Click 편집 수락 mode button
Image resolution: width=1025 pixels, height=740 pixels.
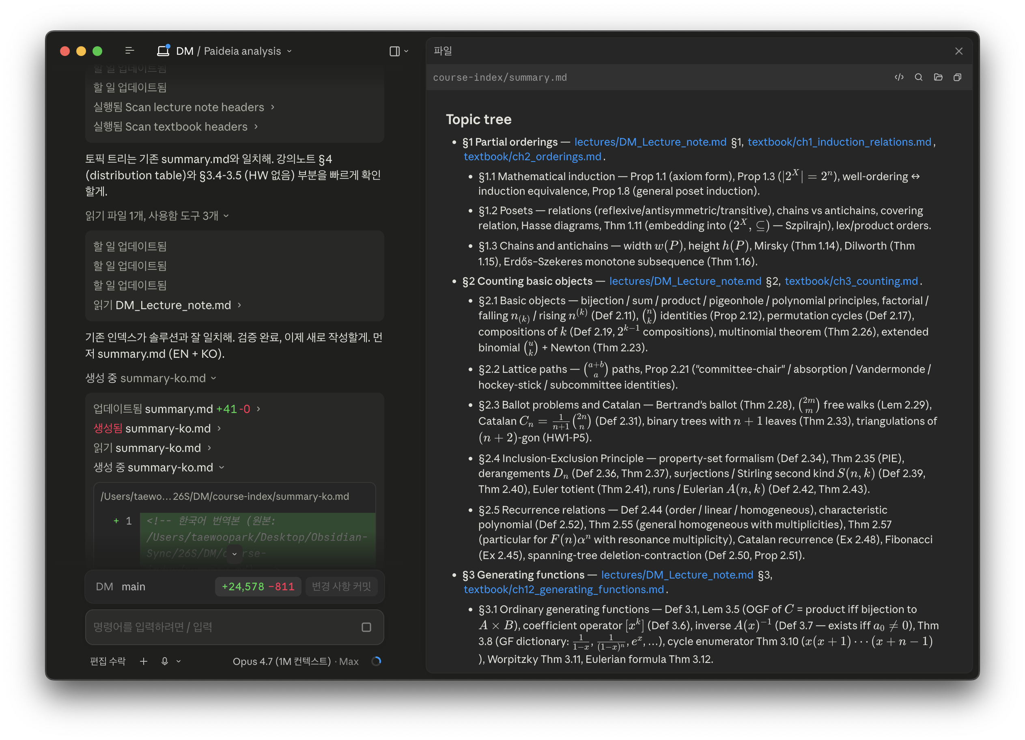coord(108,661)
